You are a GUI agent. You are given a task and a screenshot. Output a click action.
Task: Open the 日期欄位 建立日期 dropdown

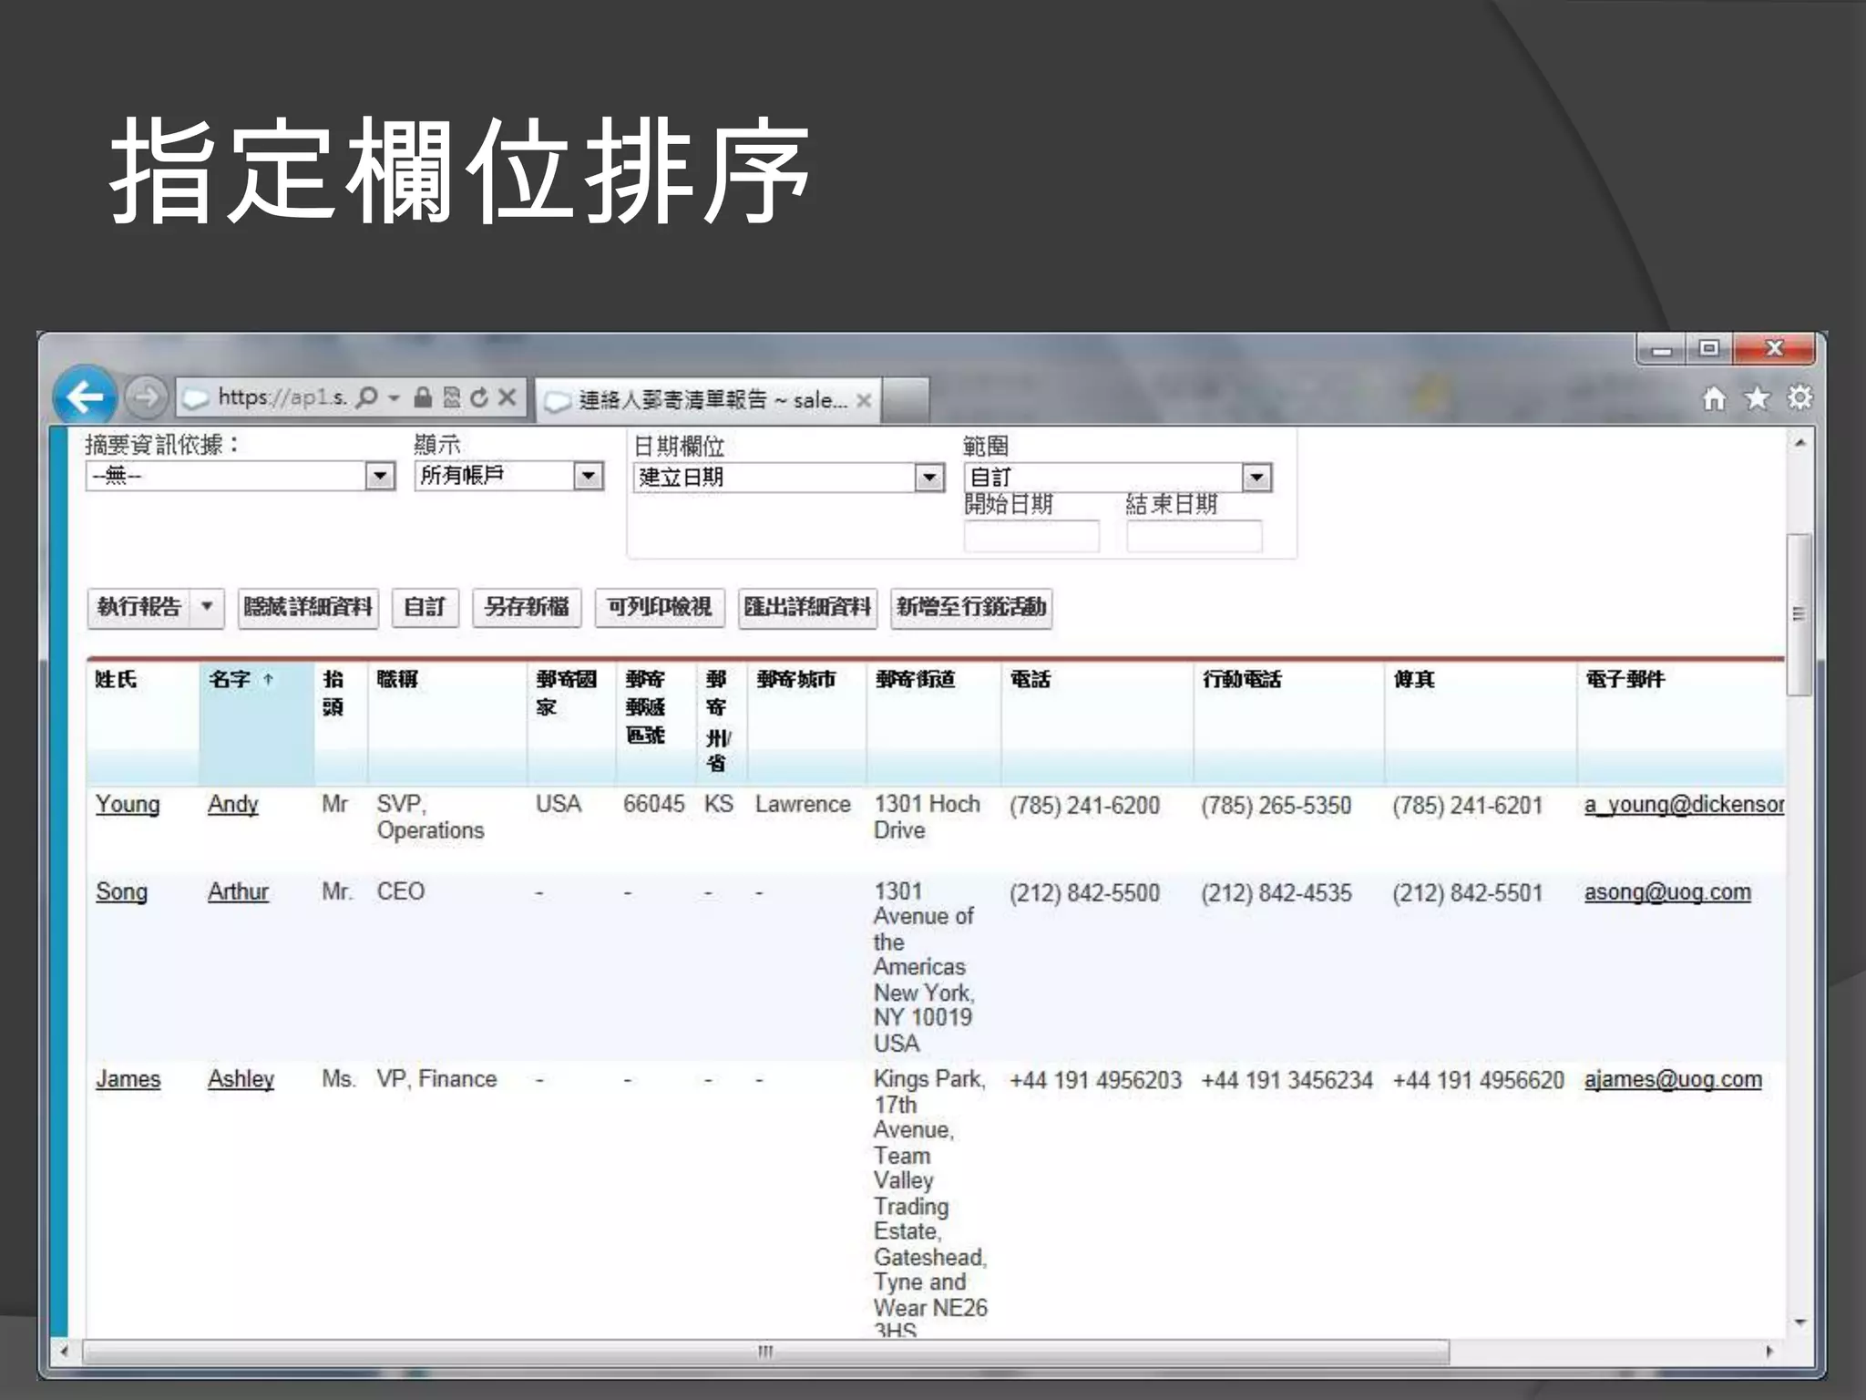click(x=789, y=478)
